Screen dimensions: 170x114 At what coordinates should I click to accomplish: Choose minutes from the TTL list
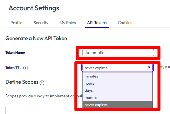tap(118, 76)
